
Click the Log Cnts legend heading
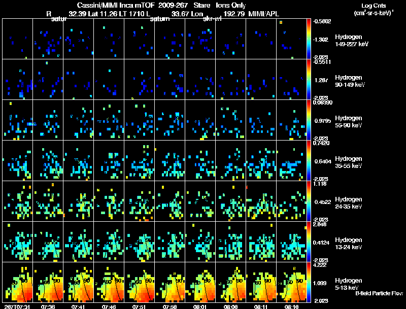[374, 6]
